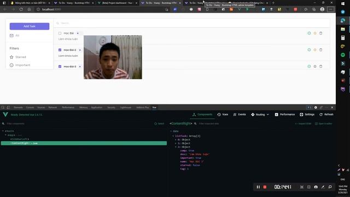The height and width of the screenshot is (197, 350).
Task: Select ContentRight component in tree
Action: click(84, 143)
